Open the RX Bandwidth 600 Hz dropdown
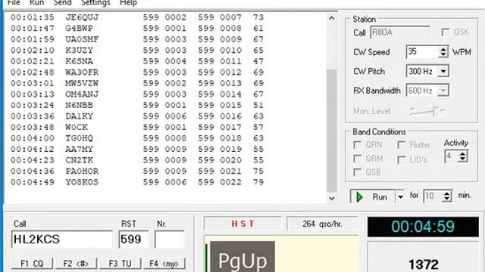This screenshot has height=272, width=485. (x=443, y=91)
